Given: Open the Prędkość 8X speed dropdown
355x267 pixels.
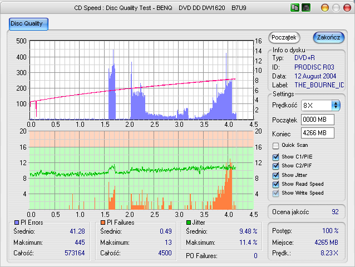Looking at the screenshot, I should (321, 106).
